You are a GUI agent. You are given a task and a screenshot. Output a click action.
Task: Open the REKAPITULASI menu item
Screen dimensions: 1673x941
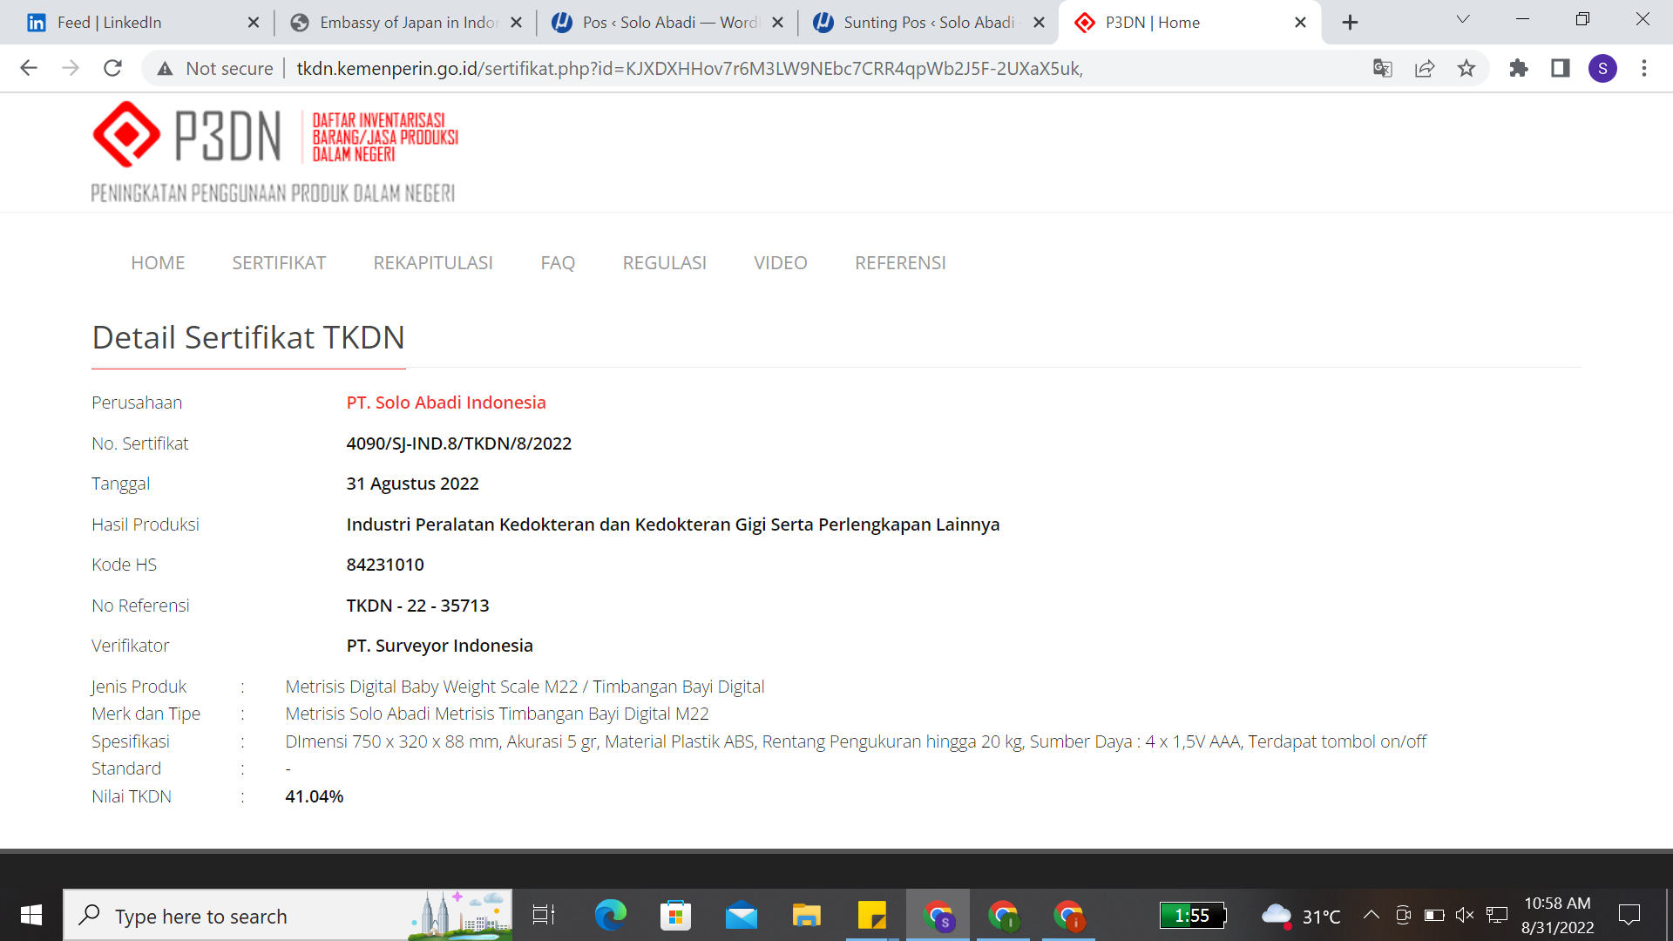pyautogui.click(x=433, y=262)
